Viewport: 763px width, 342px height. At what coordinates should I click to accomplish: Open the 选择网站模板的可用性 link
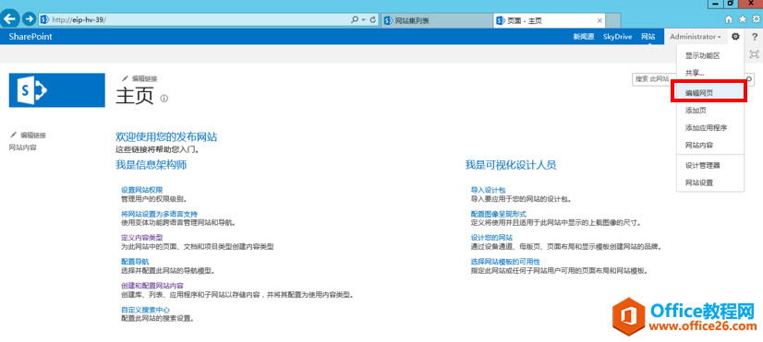[x=505, y=262]
